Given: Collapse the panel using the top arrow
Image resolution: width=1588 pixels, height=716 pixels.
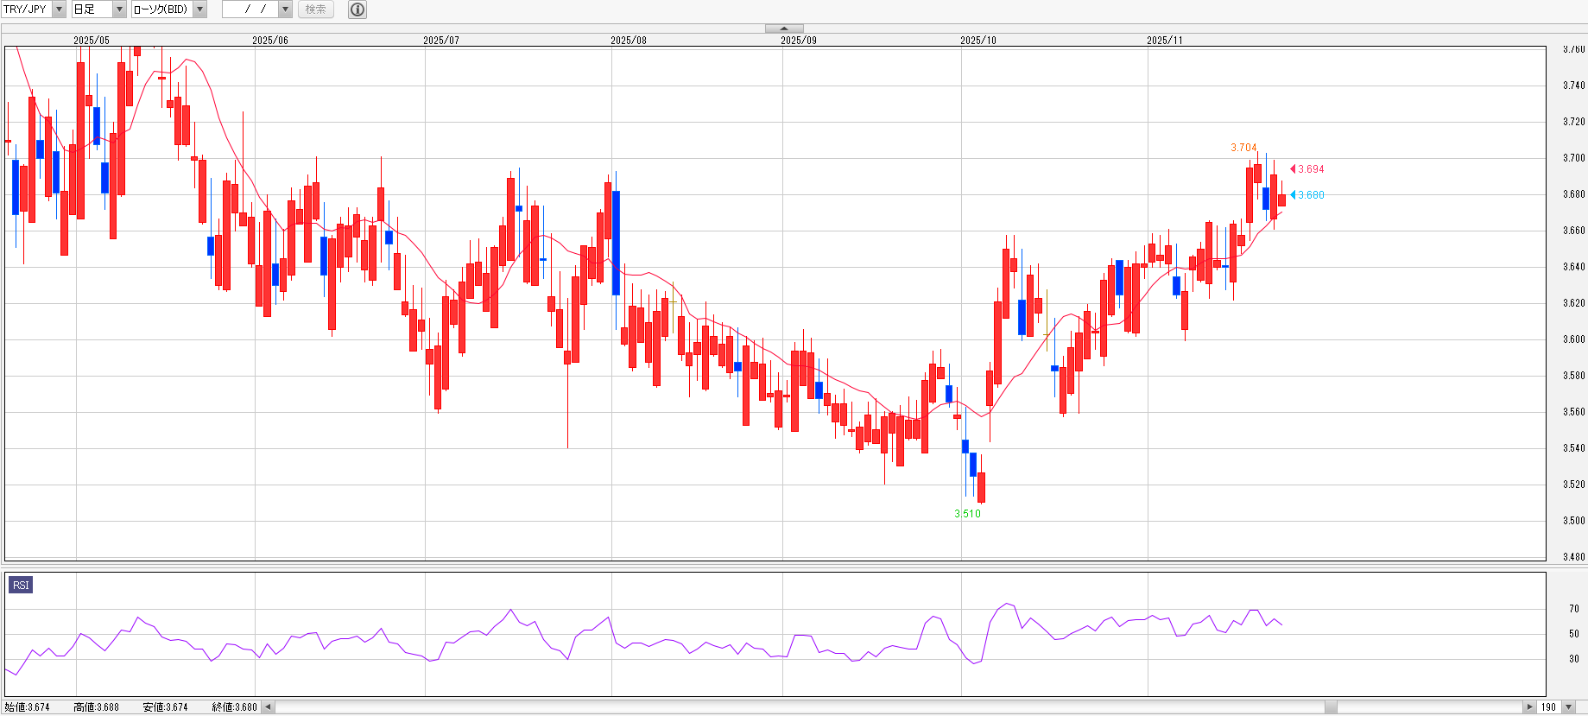Looking at the screenshot, I should click(784, 29).
